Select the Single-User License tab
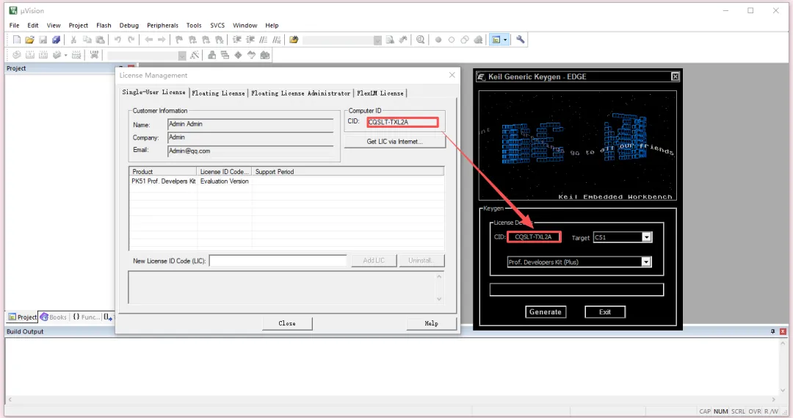Image resolution: width=793 pixels, height=418 pixels. pyautogui.click(x=153, y=92)
